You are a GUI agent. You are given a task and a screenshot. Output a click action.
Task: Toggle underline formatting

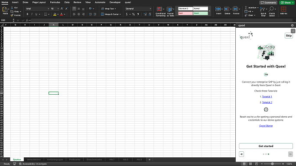36,14
